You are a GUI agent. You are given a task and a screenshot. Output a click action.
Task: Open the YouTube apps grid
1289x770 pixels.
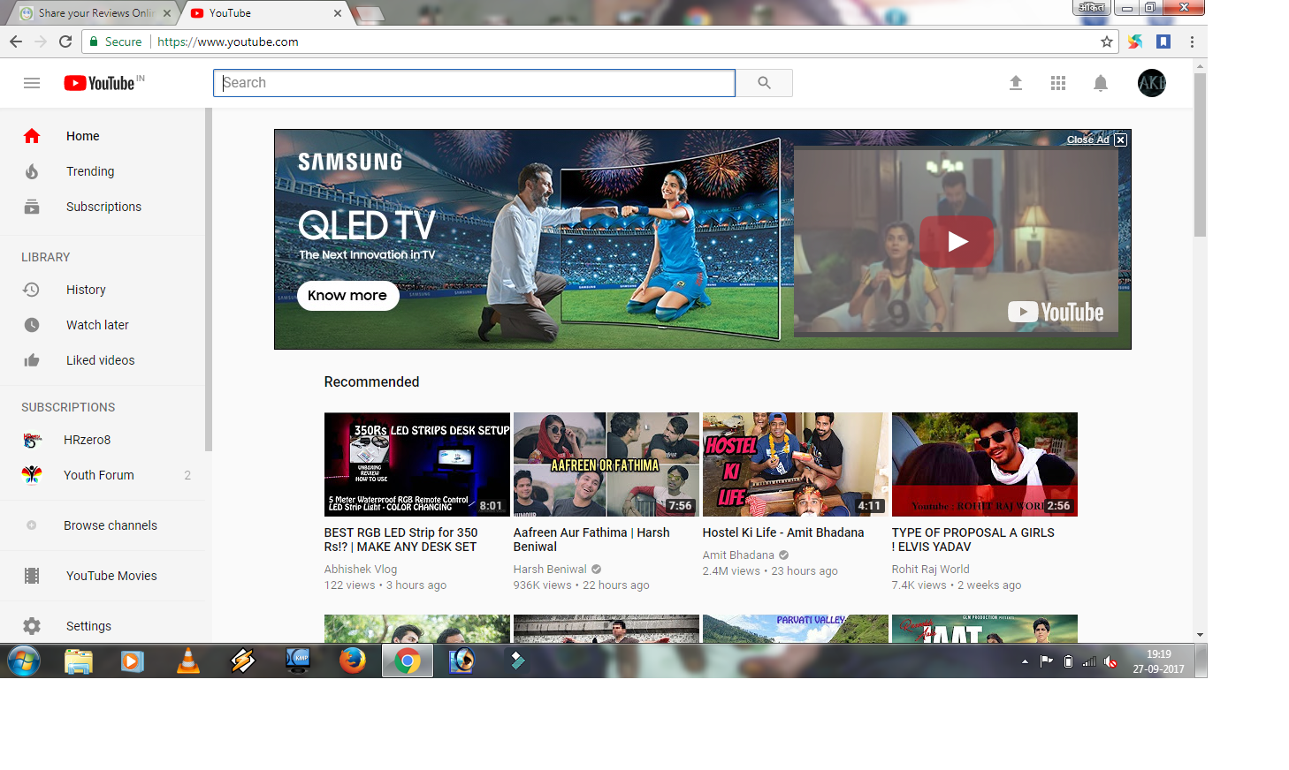pos(1058,83)
